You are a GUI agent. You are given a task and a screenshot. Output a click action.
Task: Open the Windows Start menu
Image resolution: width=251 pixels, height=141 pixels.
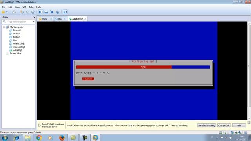(x=5, y=137)
